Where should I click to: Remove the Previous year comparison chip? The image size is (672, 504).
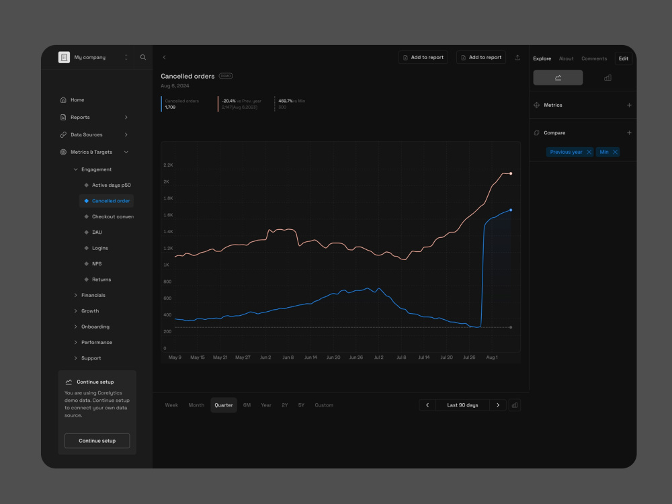pos(589,152)
